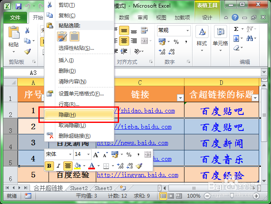Open the Styles gallery icon

[x=202, y=32]
